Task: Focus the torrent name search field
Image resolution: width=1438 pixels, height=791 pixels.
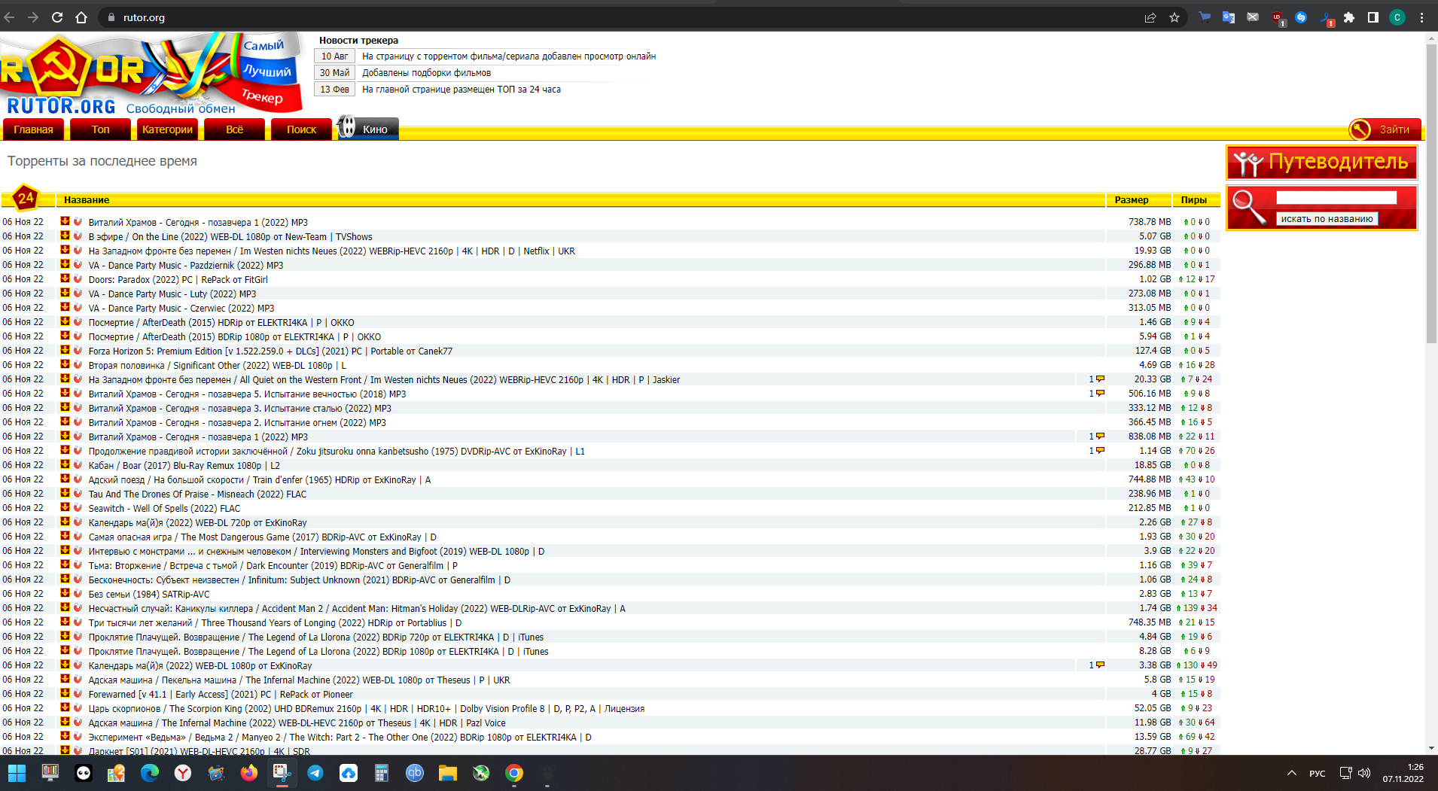Action: (x=1336, y=198)
